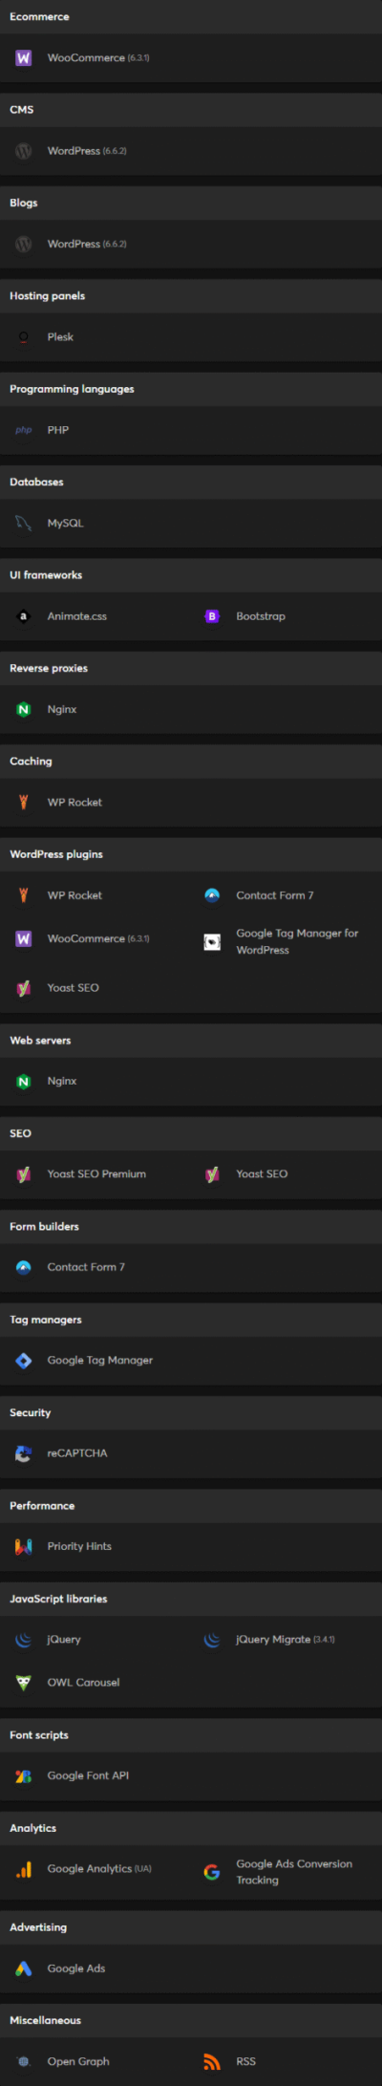Click the Plesk icon under Hosting panels
Viewport: 382px width, 2086px height.
point(24,337)
